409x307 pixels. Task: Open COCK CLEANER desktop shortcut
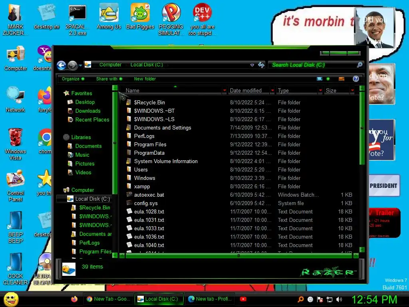coord(16,269)
